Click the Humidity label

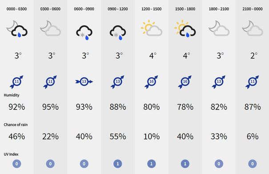pyautogui.click(x=12, y=95)
